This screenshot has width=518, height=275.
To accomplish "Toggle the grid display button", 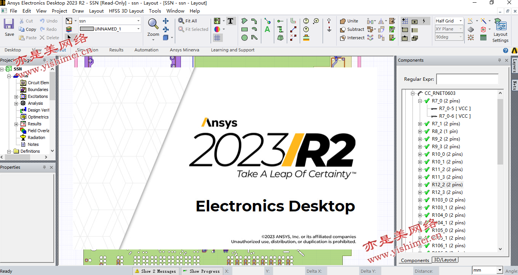I will [x=217, y=38].
